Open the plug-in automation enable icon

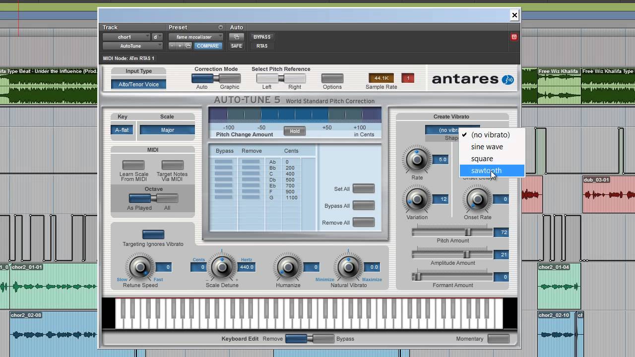[237, 37]
